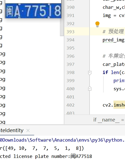125x164 pixels.
Task: Collapse the if block fold marker at line 398
Action: point(90,73)
